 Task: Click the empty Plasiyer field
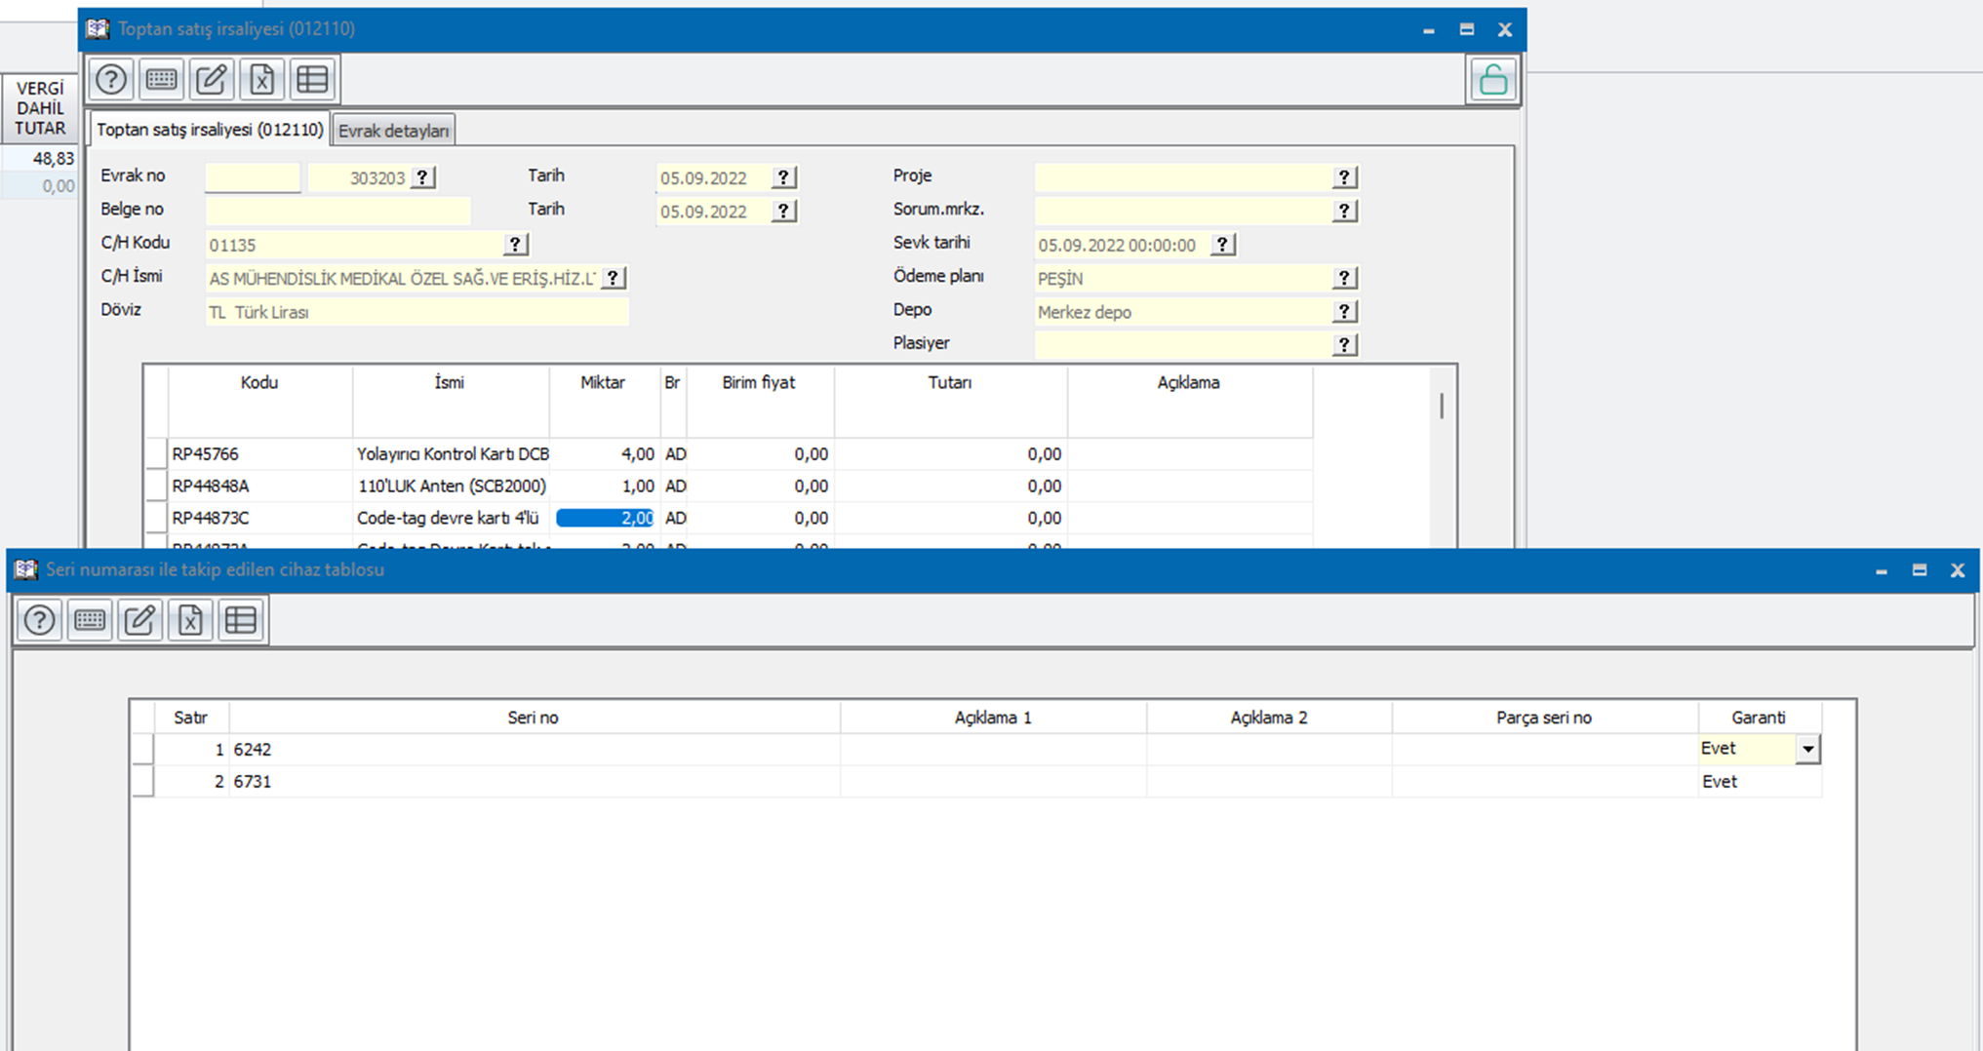click(x=1182, y=345)
